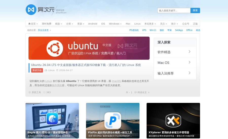Click the Eagle 图片/壁纸/设计素材管理神器 caption
This screenshot has width=228, height=139.
tap(48, 132)
